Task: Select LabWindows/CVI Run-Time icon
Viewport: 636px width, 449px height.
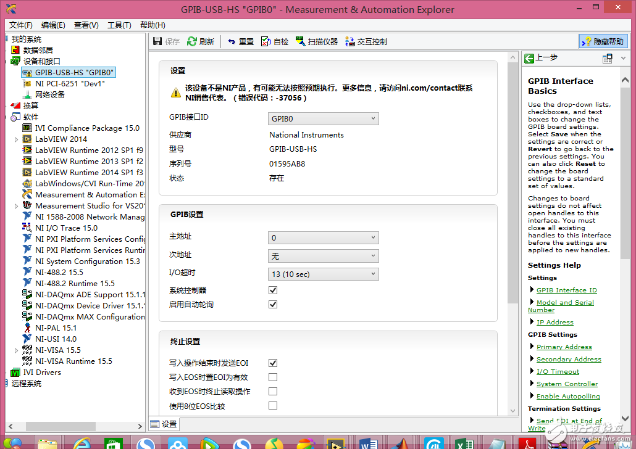Action: point(27,184)
